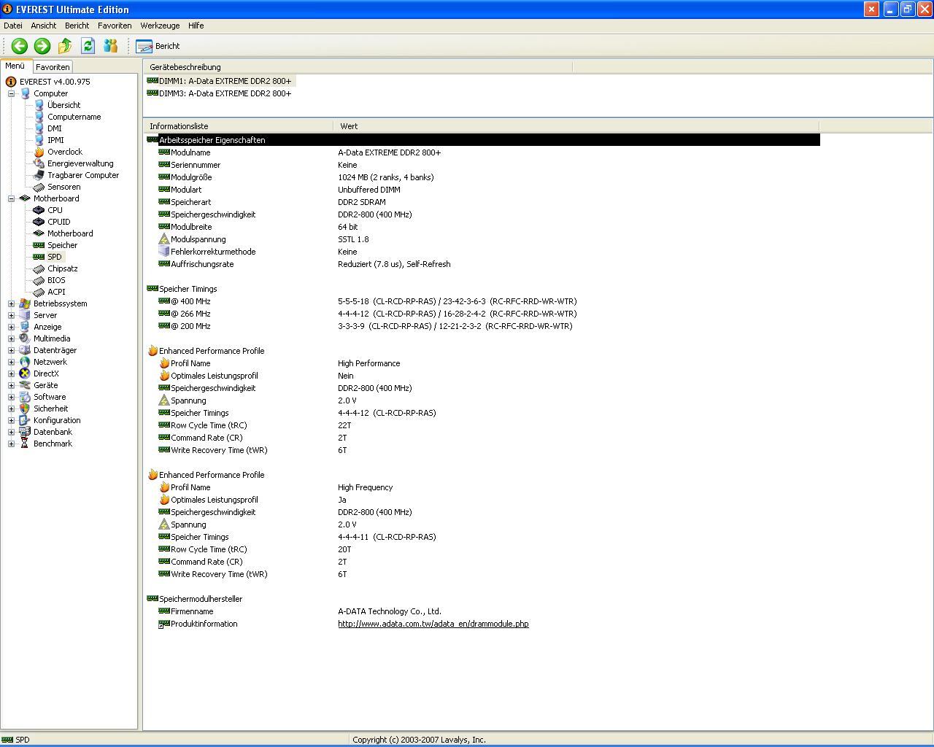Click the EVEREST v4.00.975 root node
The image size is (934, 747).
(55, 82)
